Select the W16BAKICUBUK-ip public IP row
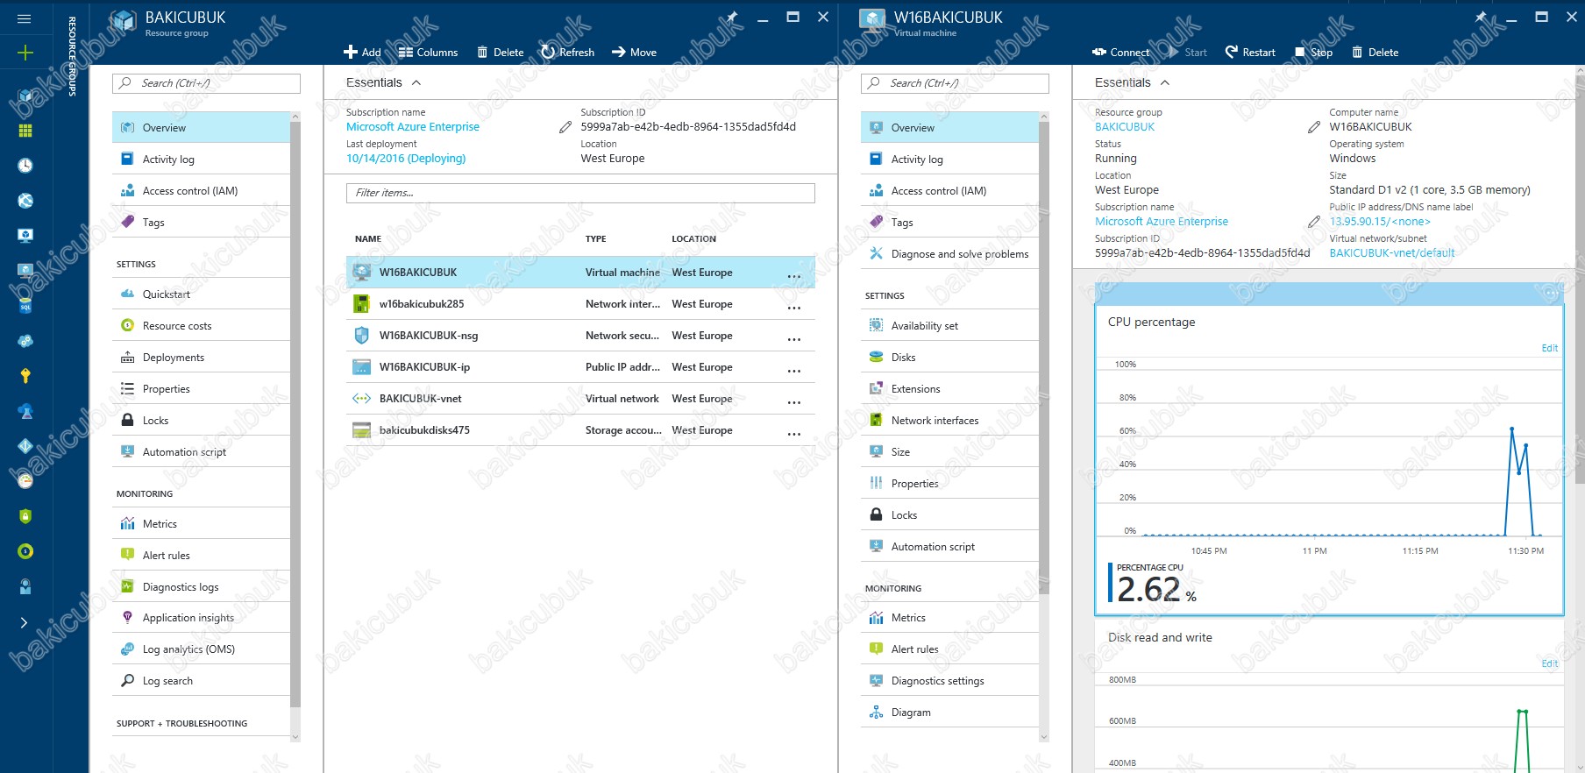Image resolution: width=1585 pixels, height=773 pixels. tap(580, 367)
